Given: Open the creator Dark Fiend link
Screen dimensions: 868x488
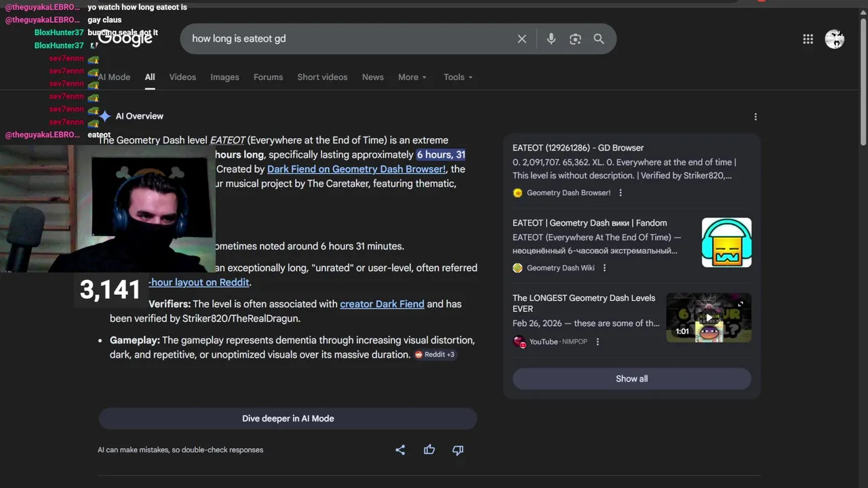Looking at the screenshot, I should (x=382, y=304).
